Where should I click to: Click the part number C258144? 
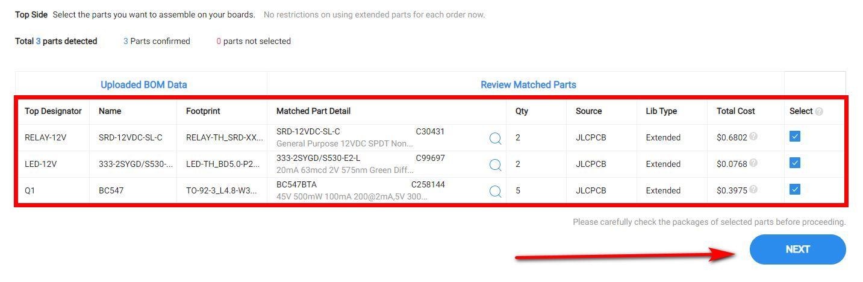(x=428, y=184)
